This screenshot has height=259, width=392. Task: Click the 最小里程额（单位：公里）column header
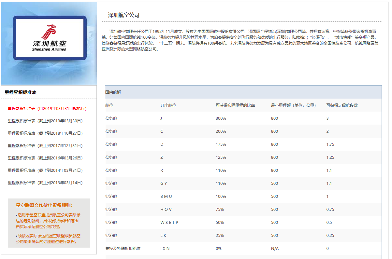pyautogui.click(x=294, y=105)
